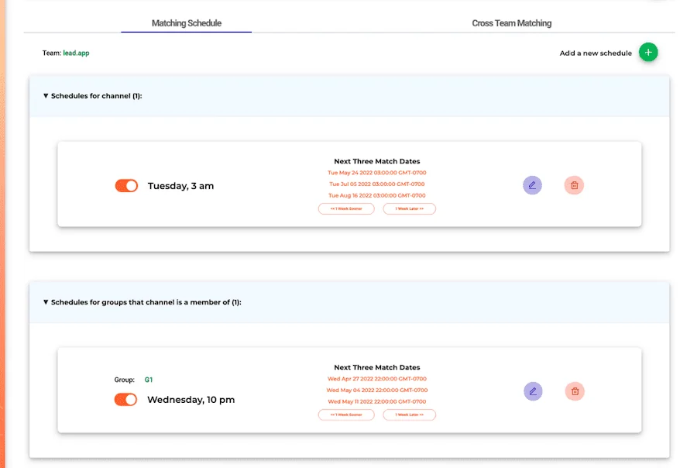Screen dimensions: 680x468
Task: Move Tuesday schedule 1 Week Later
Action: (x=410, y=208)
